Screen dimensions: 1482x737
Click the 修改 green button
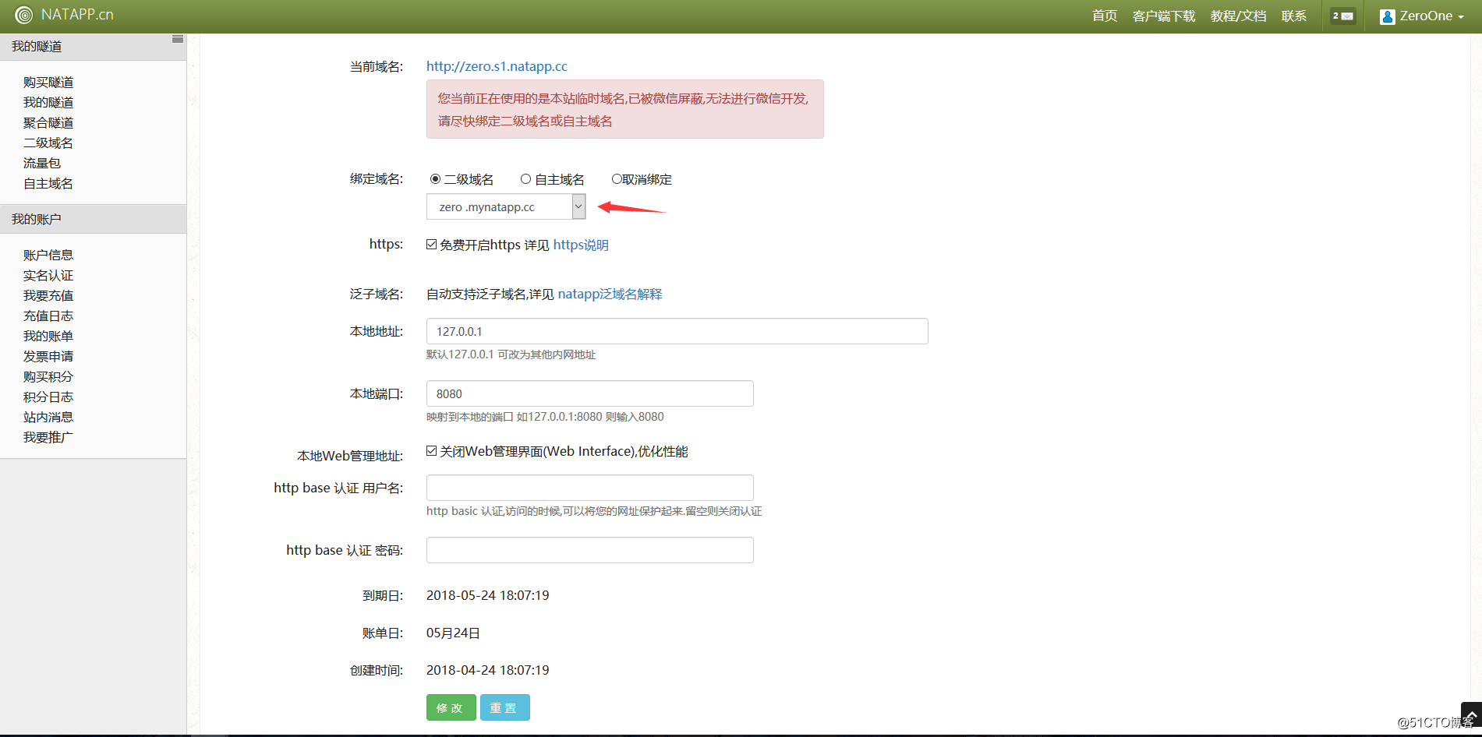coord(451,707)
